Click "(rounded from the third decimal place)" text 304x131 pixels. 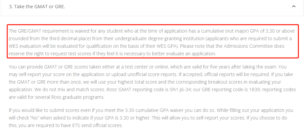tap(50, 39)
